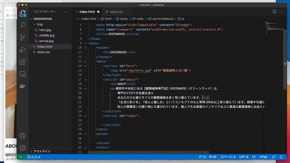Click main in the breadcrumb
Image resolution: width=290 pixels, height=163 pixels.
point(138,19)
